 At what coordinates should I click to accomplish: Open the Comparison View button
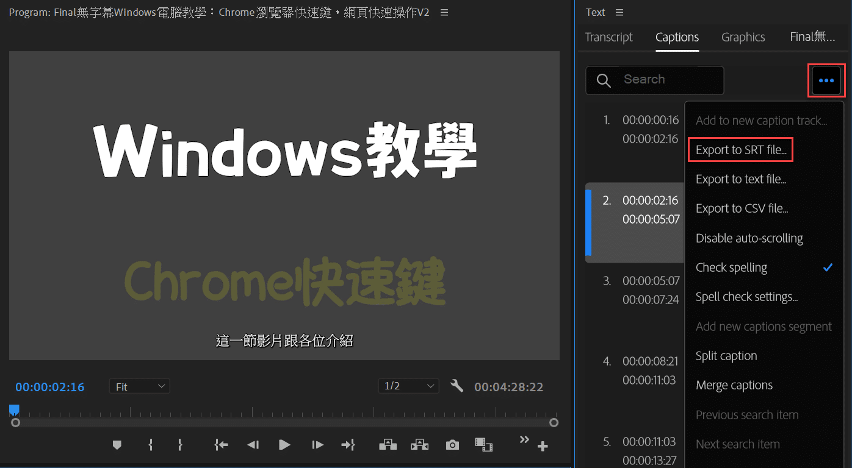click(x=484, y=445)
